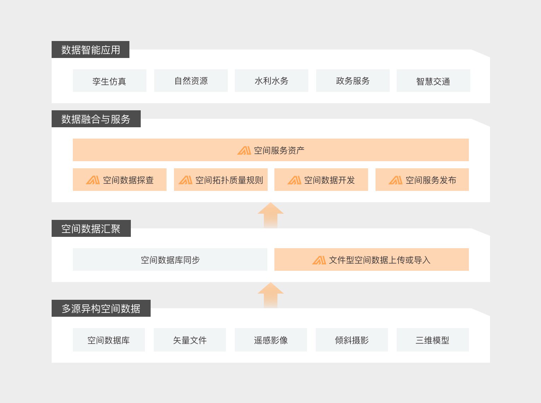Screen dimensions: 541x403
Task: Click the 空间服务资产 text
Action: click(279, 151)
